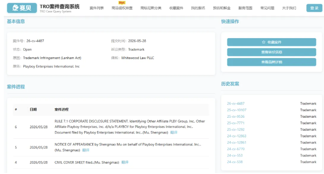The width and height of the screenshot is (324, 174).
Task: Click the Civil Cover Sheet filed text
Action: point(87,163)
